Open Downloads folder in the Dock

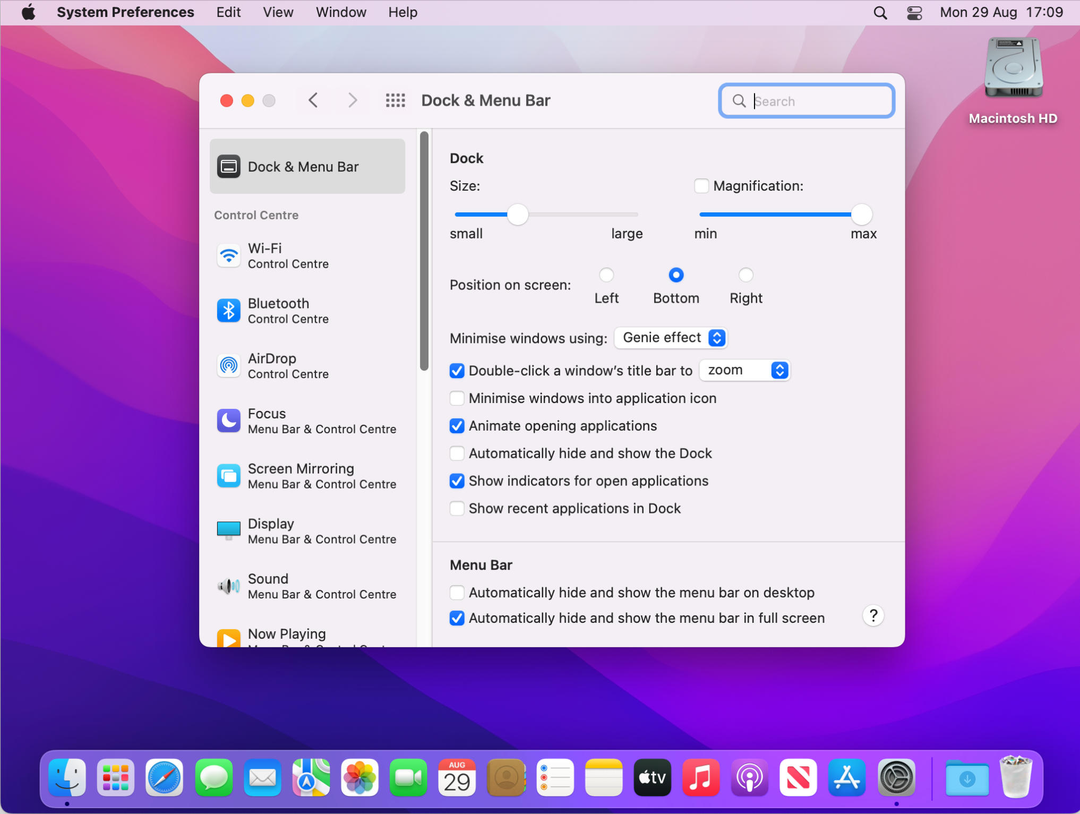tap(967, 778)
